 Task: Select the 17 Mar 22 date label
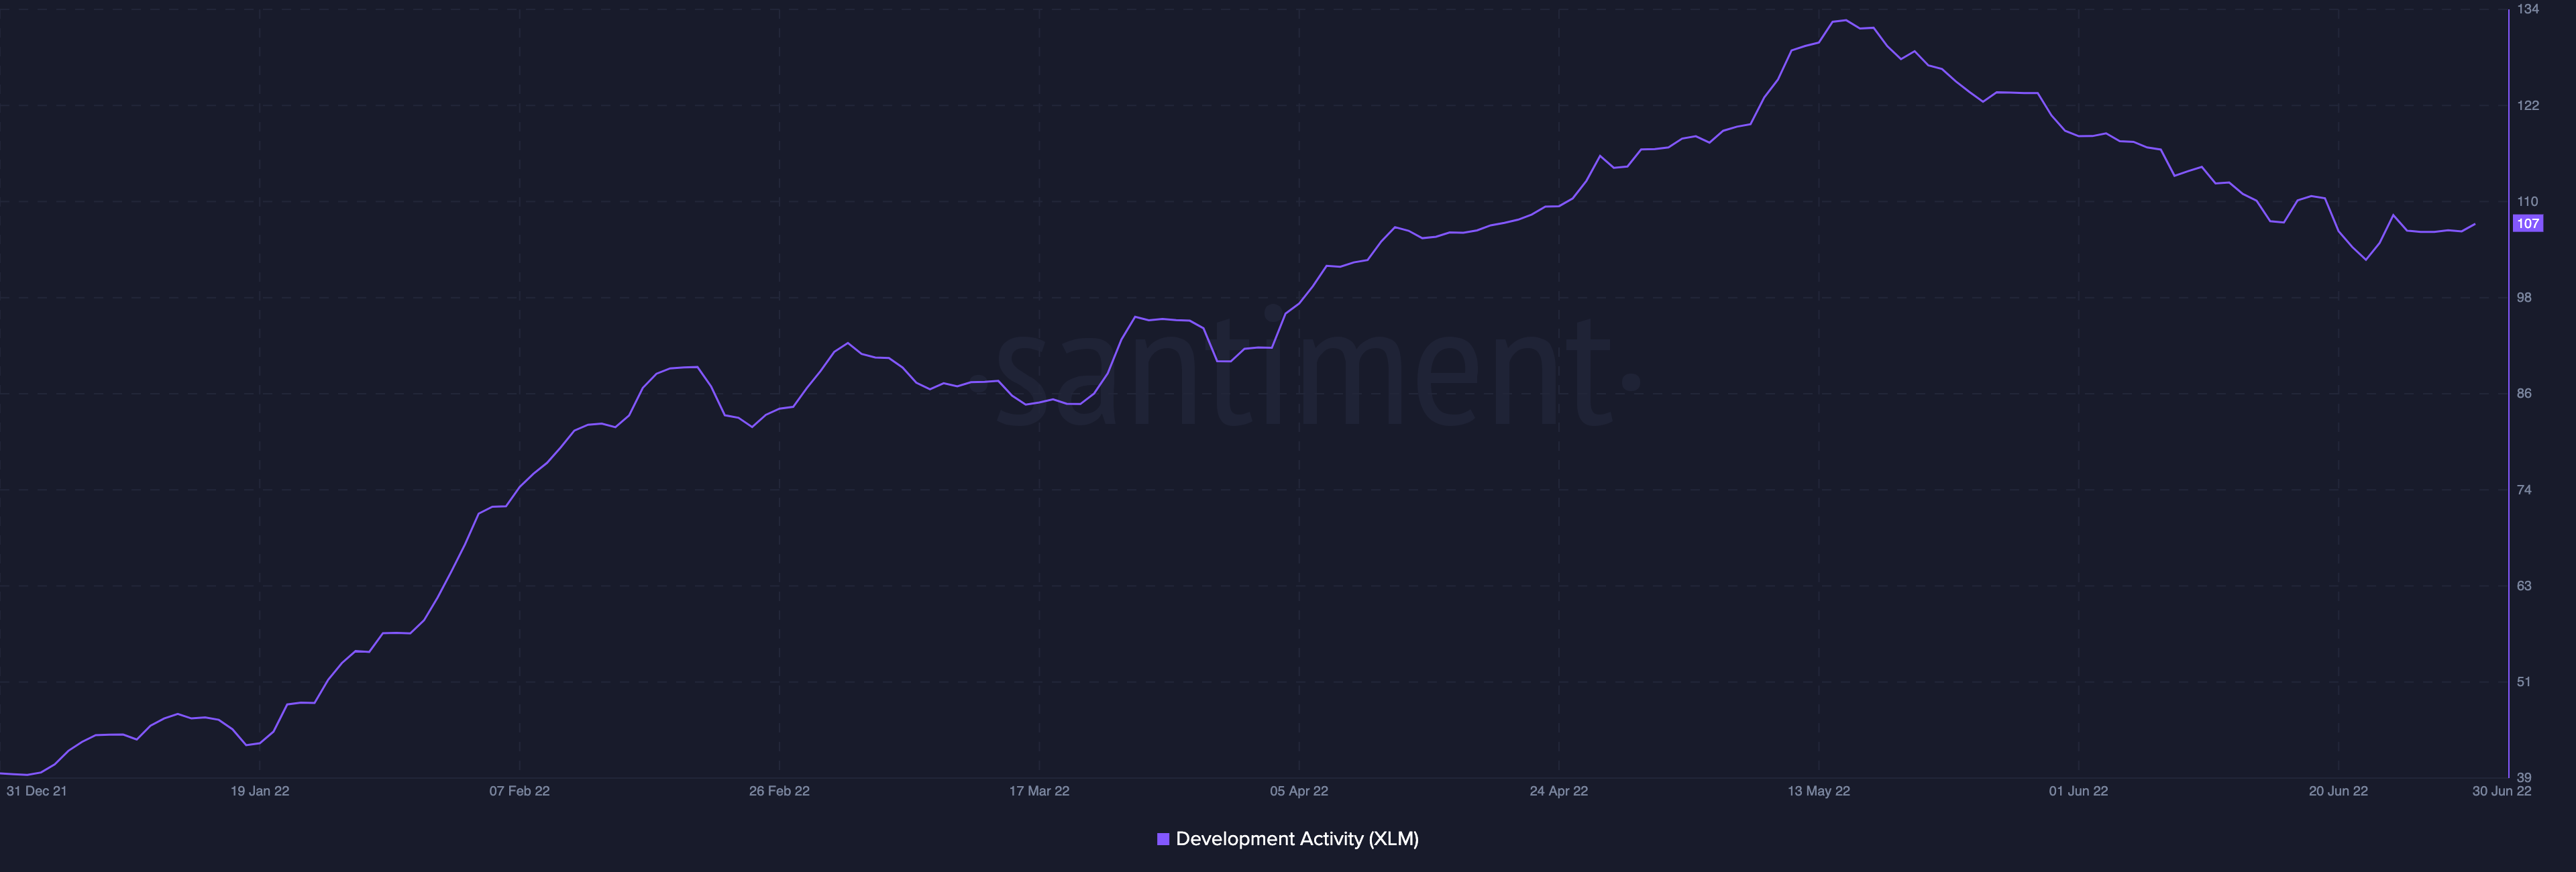click(x=1039, y=791)
